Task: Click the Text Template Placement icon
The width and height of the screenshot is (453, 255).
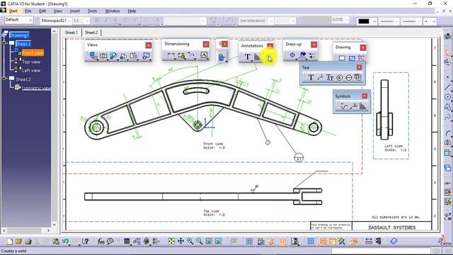Action: coord(357,77)
